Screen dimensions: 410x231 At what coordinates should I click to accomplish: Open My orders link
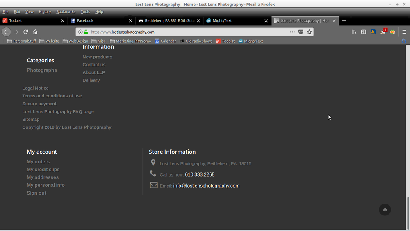(38, 161)
